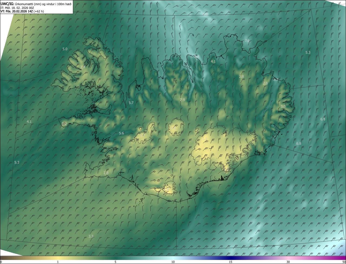
Task: Select the 2.8 value in southwest Iceland
Action: click(106, 173)
